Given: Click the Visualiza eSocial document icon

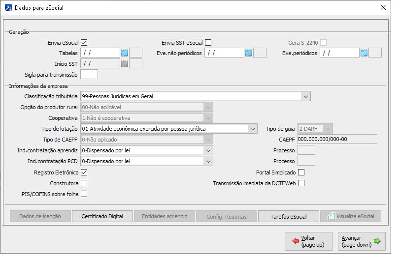Looking at the screenshot, I should (331, 216).
